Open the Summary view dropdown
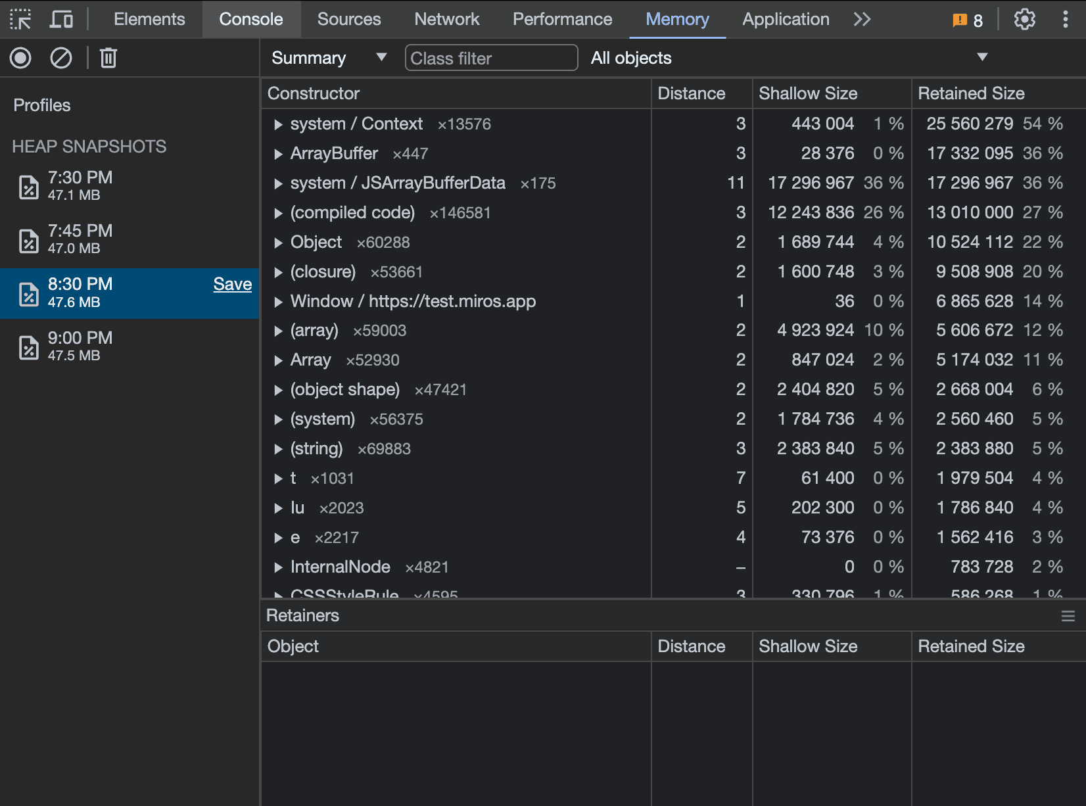This screenshot has height=806, width=1086. coord(329,58)
